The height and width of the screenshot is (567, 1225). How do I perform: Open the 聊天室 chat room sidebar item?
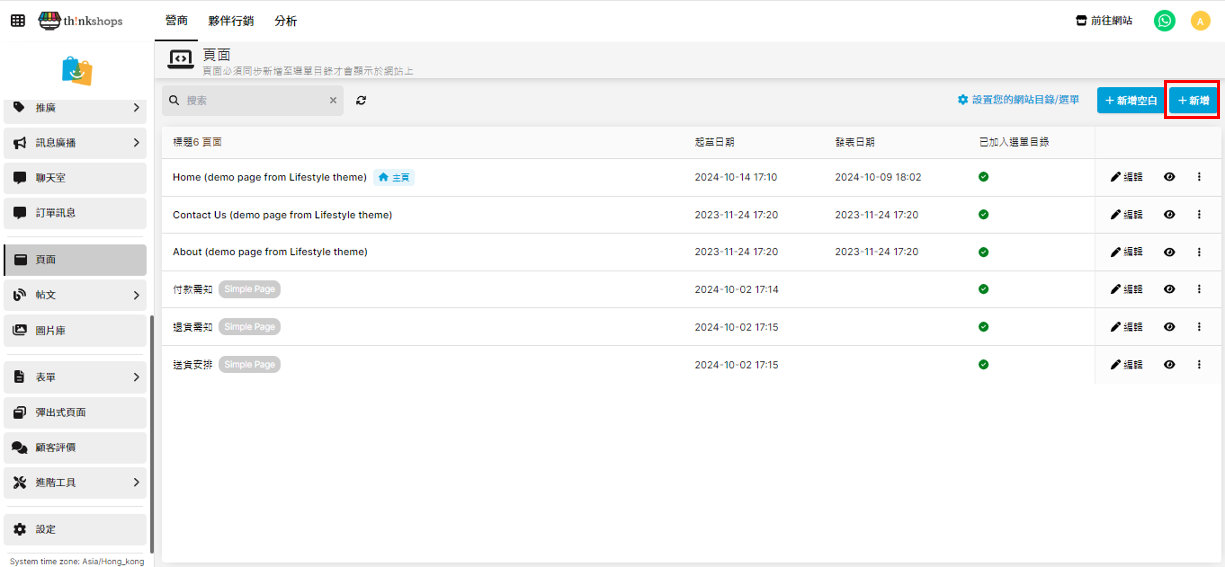[75, 178]
